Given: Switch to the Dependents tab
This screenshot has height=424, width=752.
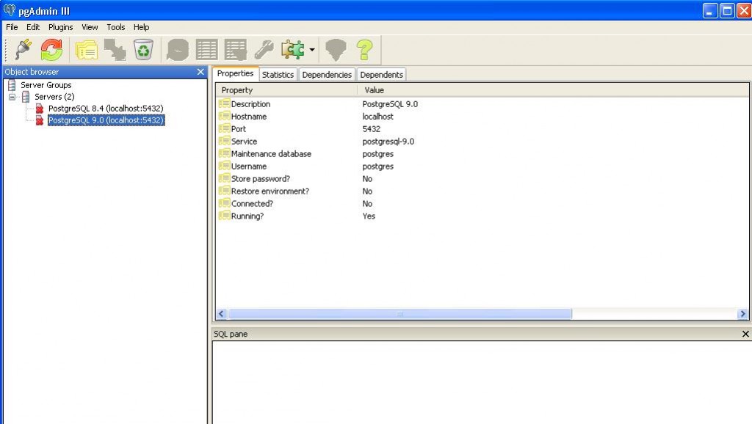Looking at the screenshot, I should tap(381, 75).
